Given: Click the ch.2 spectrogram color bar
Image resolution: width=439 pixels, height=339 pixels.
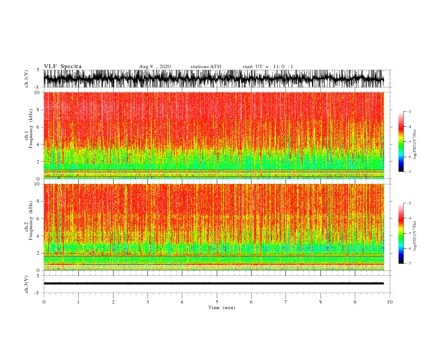Looking at the screenshot, I should tap(401, 233).
